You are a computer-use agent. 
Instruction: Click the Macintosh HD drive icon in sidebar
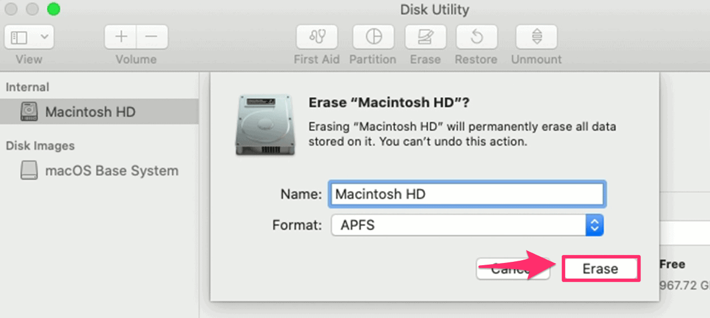click(x=29, y=111)
